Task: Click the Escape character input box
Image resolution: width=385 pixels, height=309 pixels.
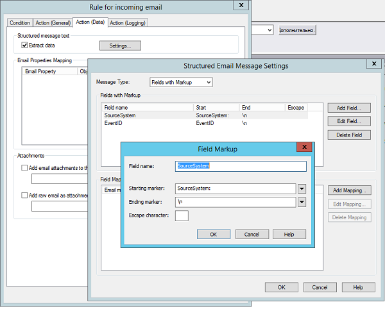Action: [182, 216]
